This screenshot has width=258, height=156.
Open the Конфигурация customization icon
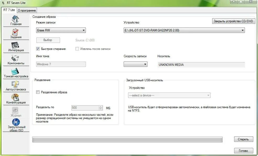click(16, 97)
